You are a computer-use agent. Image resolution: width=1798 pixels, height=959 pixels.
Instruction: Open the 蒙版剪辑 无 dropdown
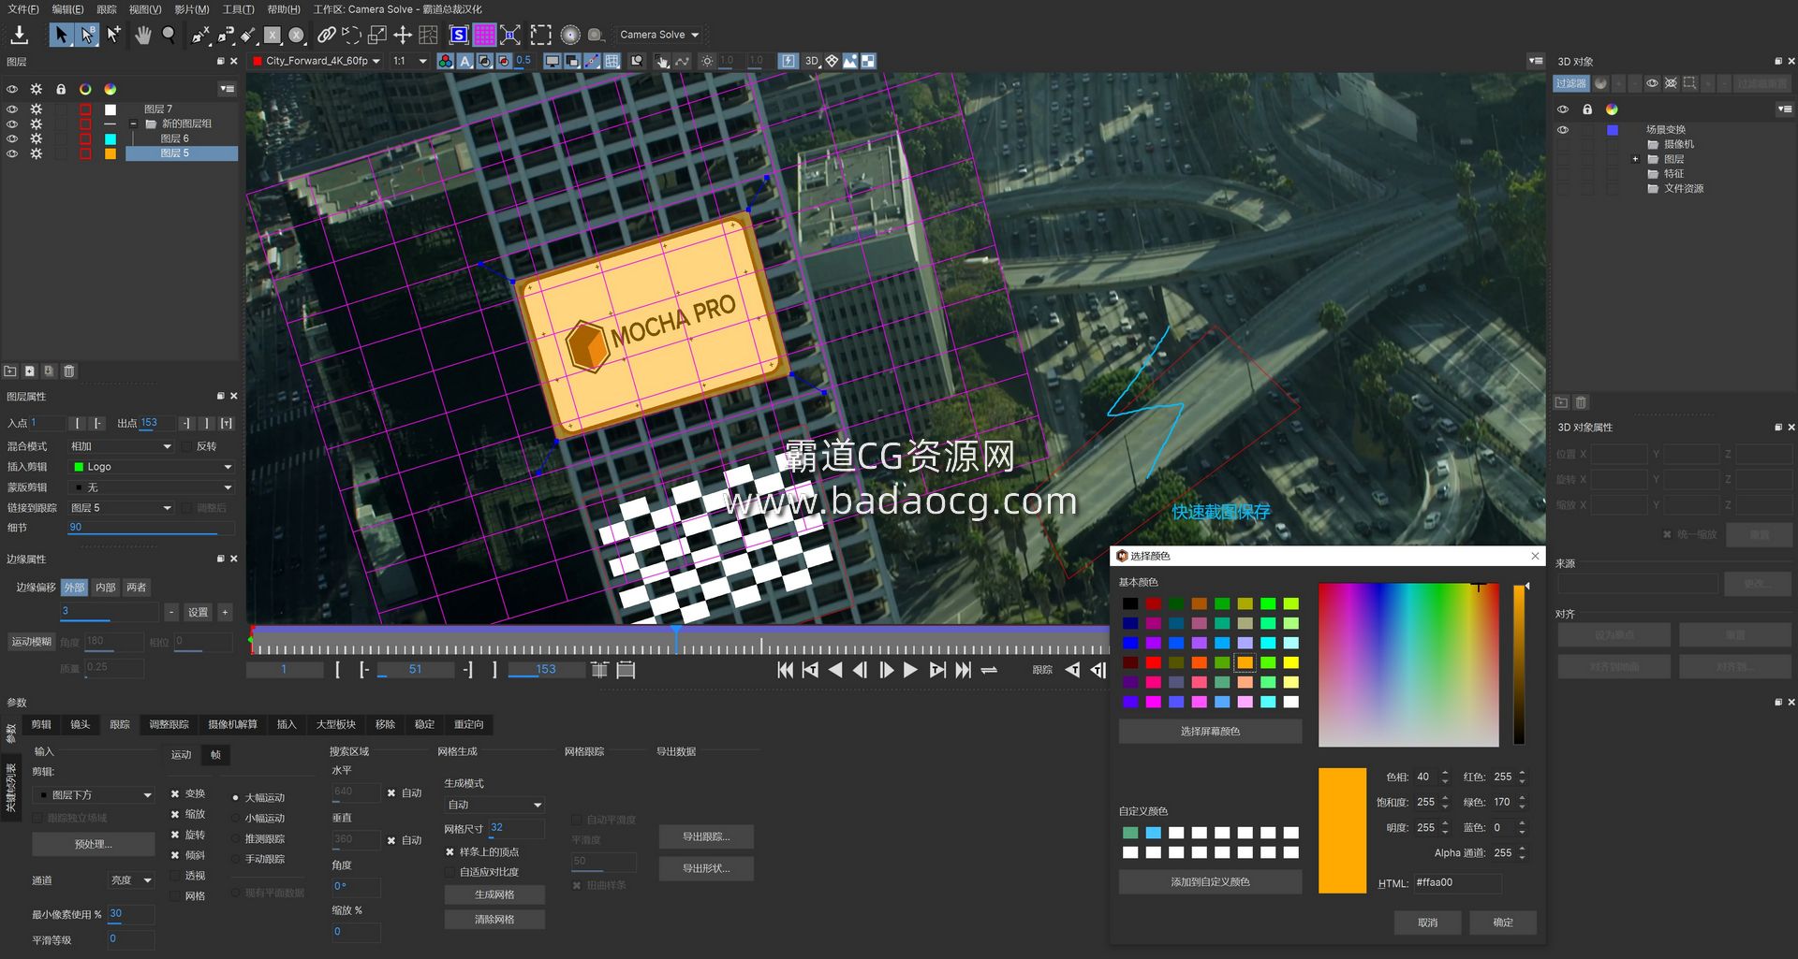tap(152, 487)
